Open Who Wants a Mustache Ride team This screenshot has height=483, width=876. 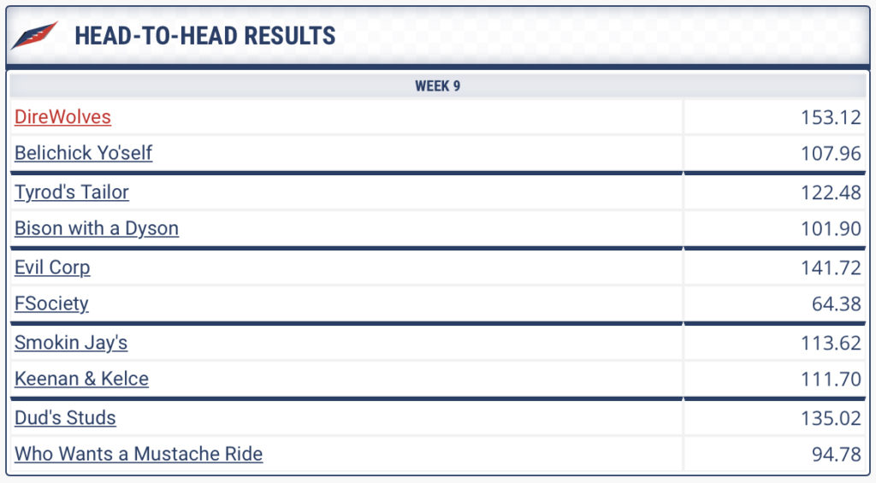[x=139, y=453]
